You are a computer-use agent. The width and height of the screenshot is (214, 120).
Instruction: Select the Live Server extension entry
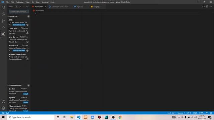coord(19,39)
